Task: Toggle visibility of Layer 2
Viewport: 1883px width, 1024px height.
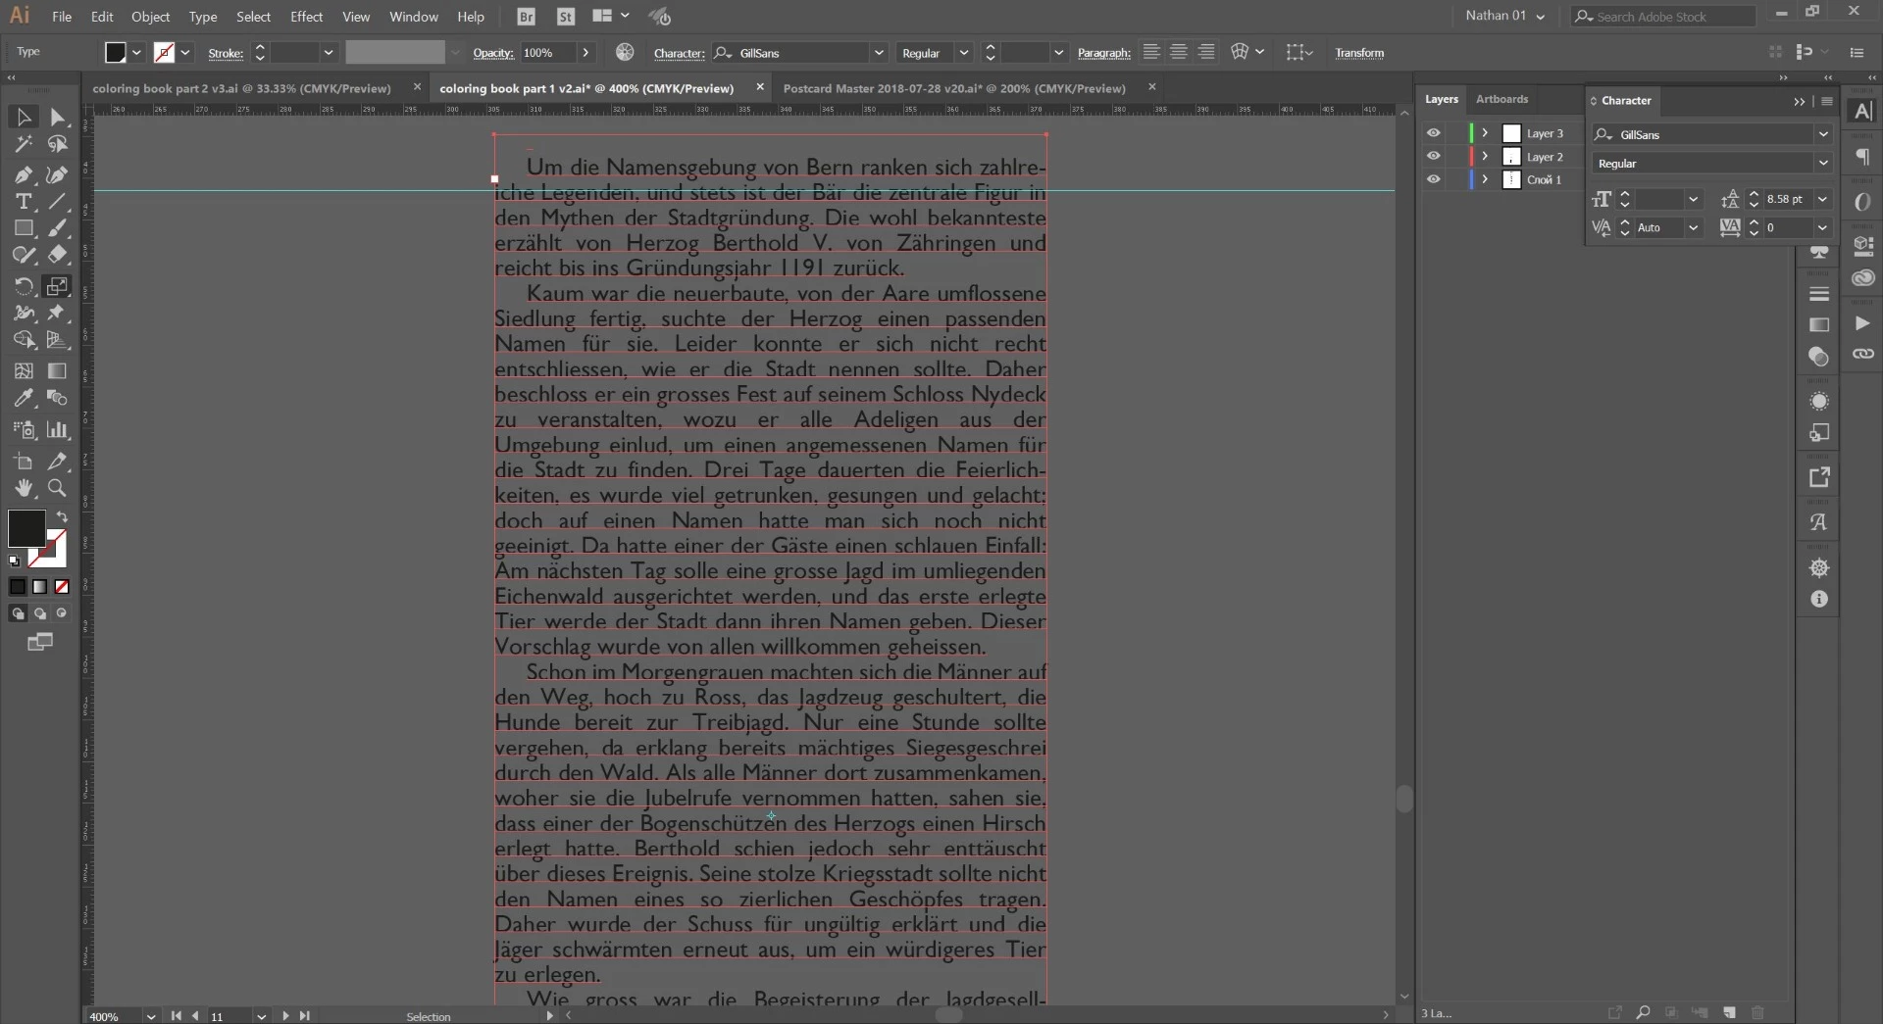Action: 1433,157
